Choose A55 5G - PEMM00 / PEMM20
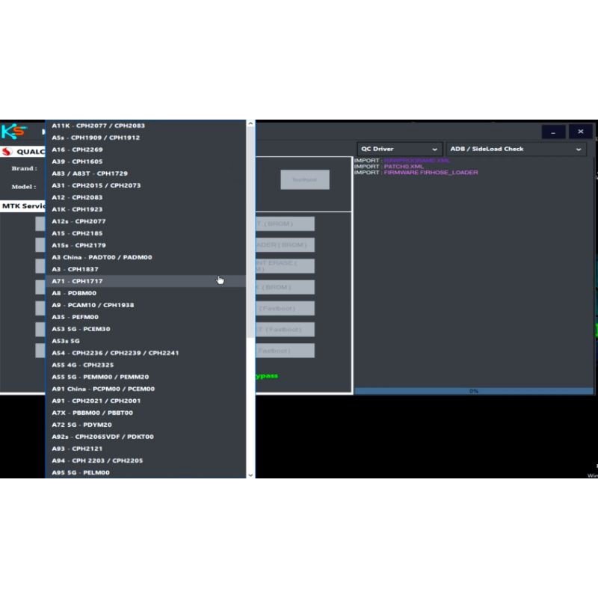The width and height of the screenshot is (598, 598). [146, 377]
